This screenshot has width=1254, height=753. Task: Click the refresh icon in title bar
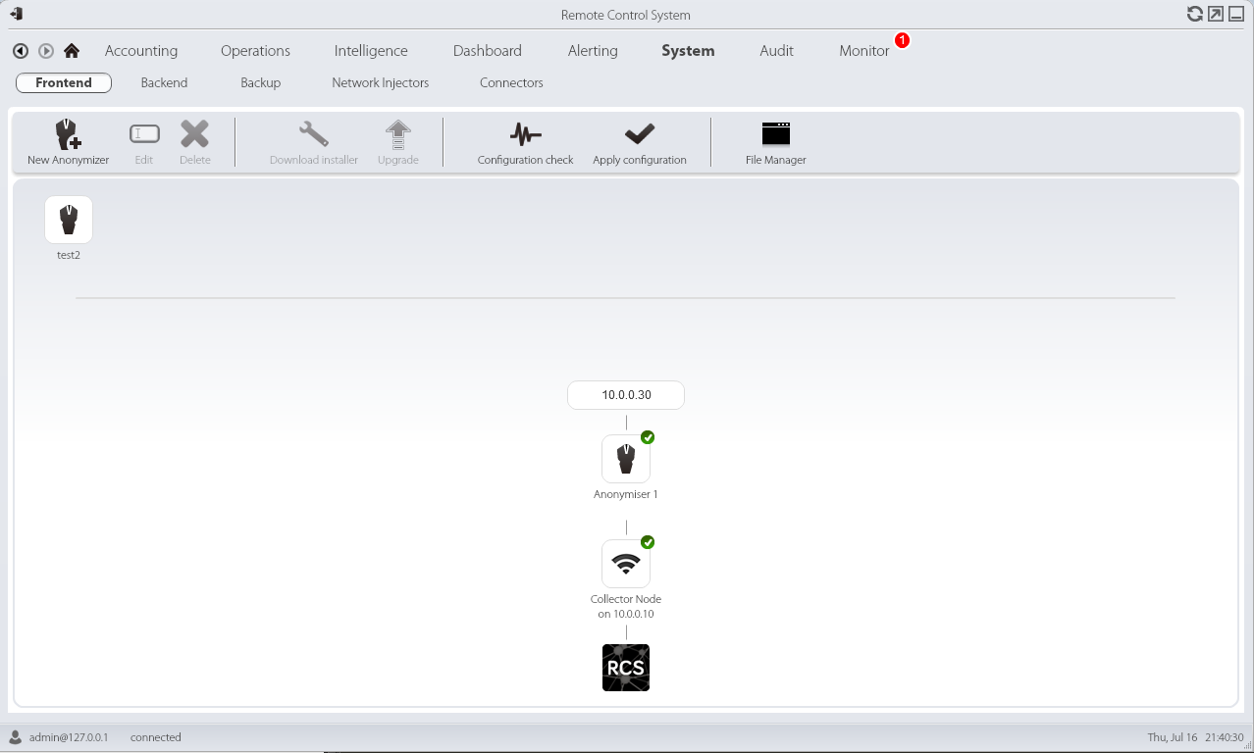[1194, 14]
